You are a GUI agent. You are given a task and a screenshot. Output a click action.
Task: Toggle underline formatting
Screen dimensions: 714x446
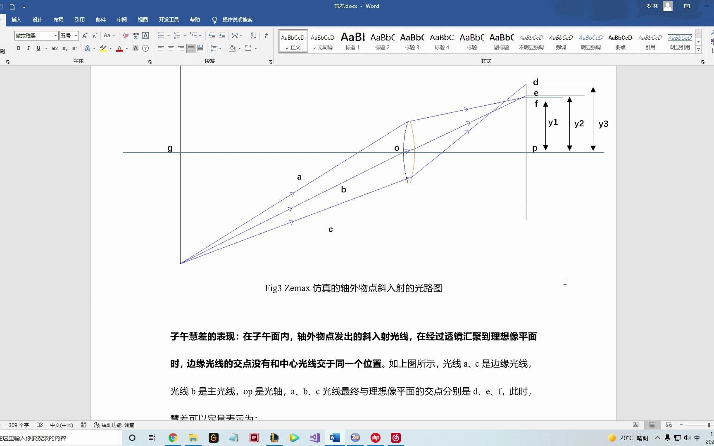click(38, 48)
